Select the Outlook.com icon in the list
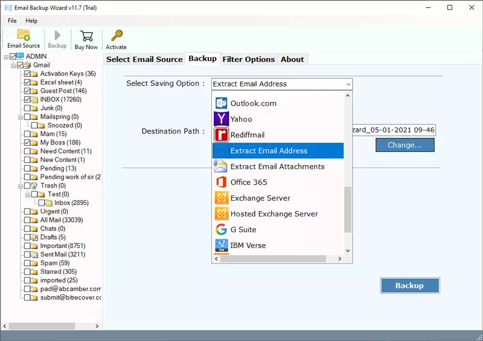Screen dimensions: 483x341 [x=221, y=103]
